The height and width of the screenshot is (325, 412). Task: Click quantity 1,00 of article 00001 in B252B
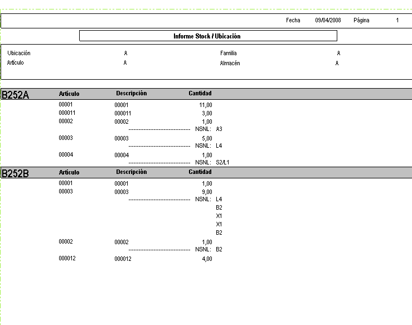[x=207, y=183]
